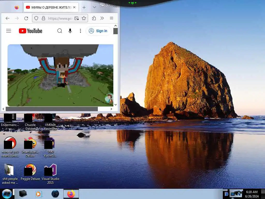
Task: Click the site security padlock icon
Action: 43,18
